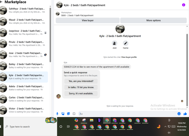The height and width of the screenshot is (136, 189).
Task: Open the Joeprince conversation
Action: pos(24,32)
